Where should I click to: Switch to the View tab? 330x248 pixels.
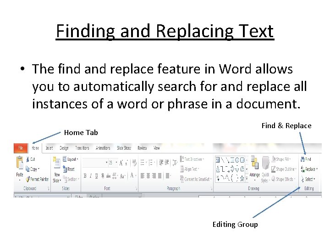click(x=156, y=148)
